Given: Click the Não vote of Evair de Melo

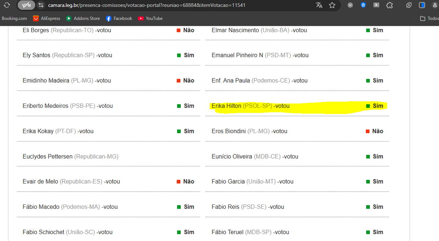Looking at the screenshot, I should pyautogui.click(x=185, y=181).
